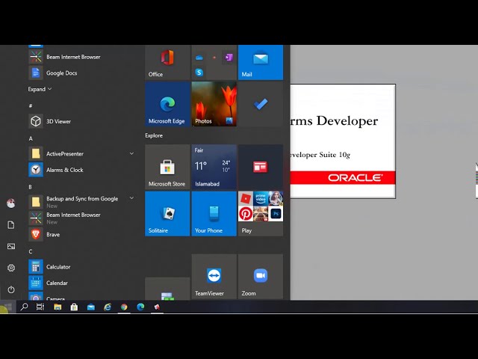The width and height of the screenshot is (478, 359).
Task: Open OneDrive in the Office folder tile
Action: 199,58
